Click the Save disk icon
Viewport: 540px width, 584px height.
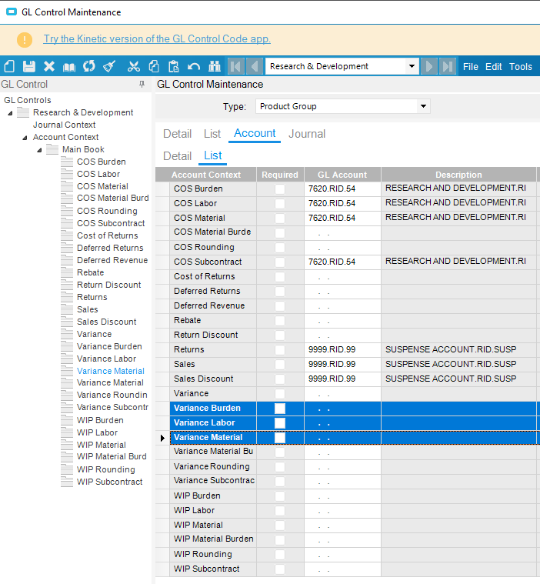(29, 67)
